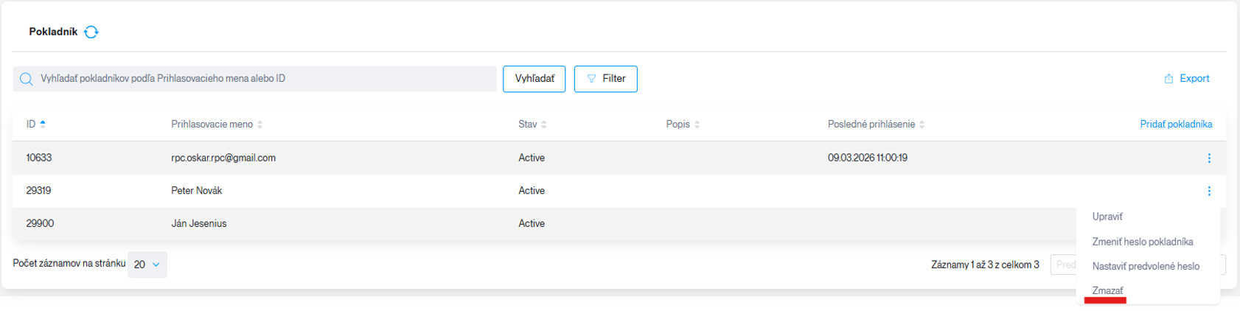Image resolution: width=1240 pixels, height=311 pixels.
Task: Choose Zmeniť heslo pokladníka from the menu
Action: 1143,242
